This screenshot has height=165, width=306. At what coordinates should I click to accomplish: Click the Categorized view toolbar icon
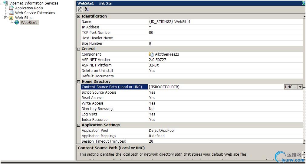pyautogui.click(x=80, y=9)
